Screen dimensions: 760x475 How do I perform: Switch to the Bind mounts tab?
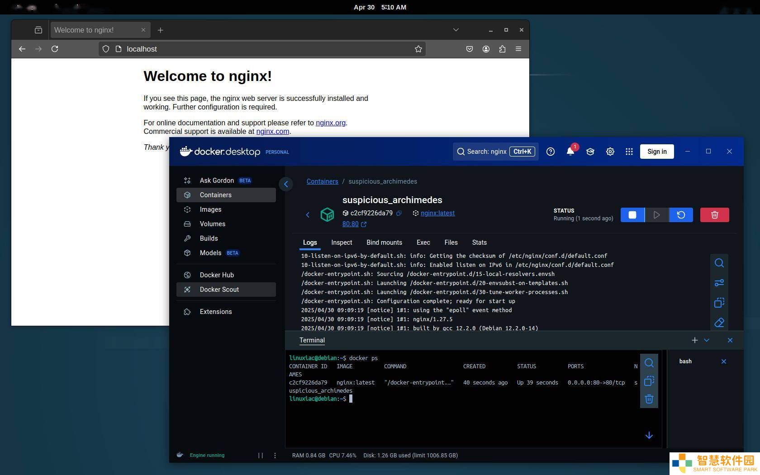point(384,242)
